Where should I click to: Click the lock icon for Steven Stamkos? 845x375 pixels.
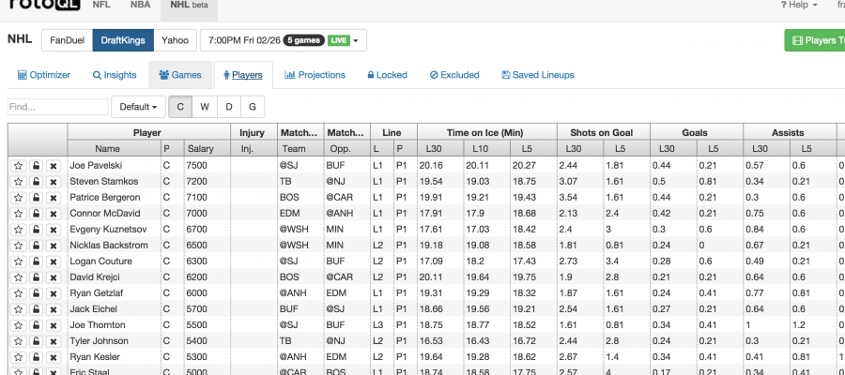[x=36, y=181]
